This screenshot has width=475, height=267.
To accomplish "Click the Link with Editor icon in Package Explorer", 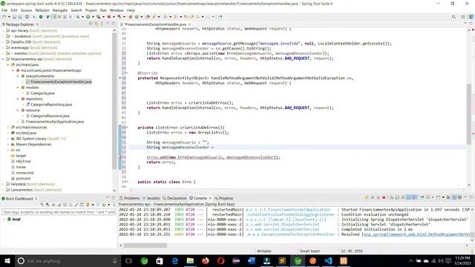I will pyautogui.click(x=96, y=24).
